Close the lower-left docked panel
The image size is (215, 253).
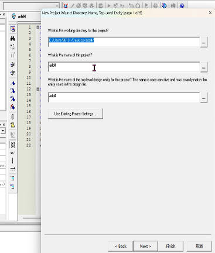point(4,125)
